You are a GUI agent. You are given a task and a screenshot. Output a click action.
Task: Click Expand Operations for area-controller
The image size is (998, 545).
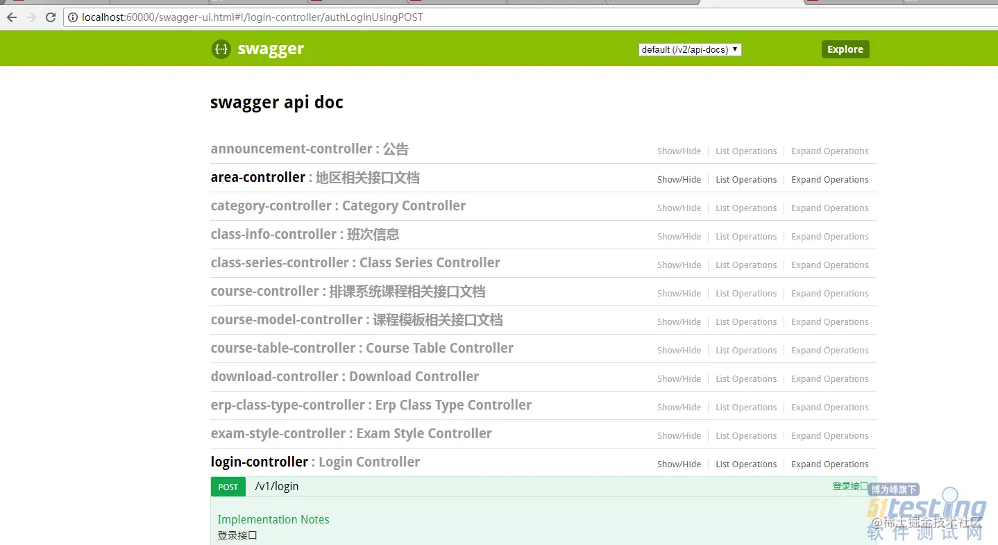pos(830,180)
